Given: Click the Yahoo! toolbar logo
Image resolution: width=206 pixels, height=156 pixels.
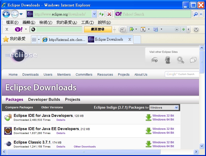Looking at the screenshot, I should [x=19, y=29].
